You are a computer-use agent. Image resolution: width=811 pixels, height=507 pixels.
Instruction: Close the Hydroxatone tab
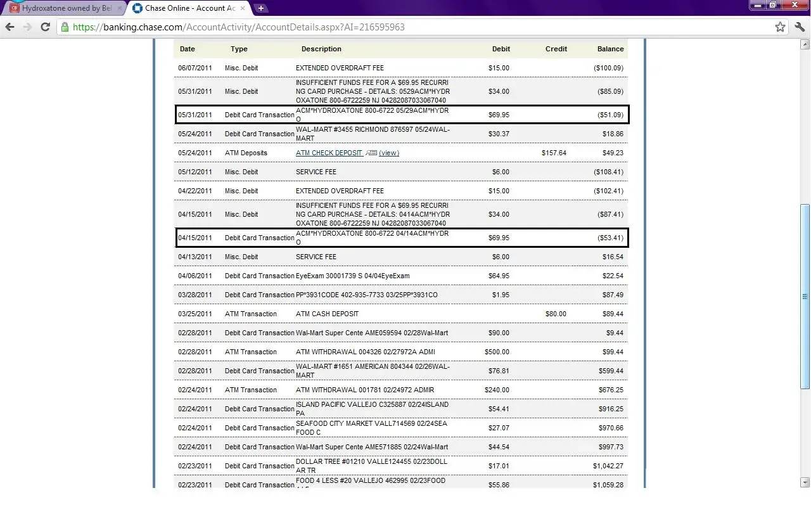click(120, 8)
